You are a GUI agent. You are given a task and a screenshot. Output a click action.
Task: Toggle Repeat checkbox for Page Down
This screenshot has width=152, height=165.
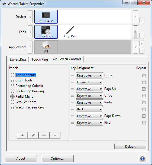tap(144, 116)
